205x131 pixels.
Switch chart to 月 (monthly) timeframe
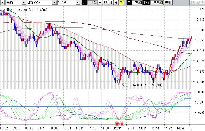click(110, 3)
